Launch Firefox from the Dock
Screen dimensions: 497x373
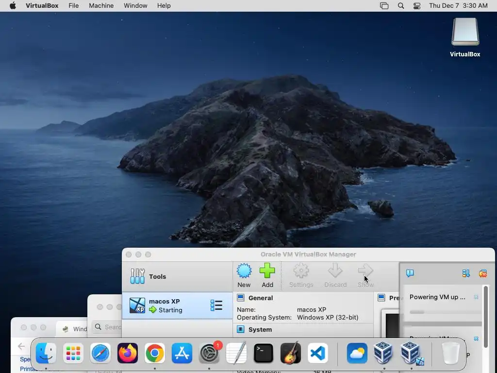pyautogui.click(x=128, y=353)
